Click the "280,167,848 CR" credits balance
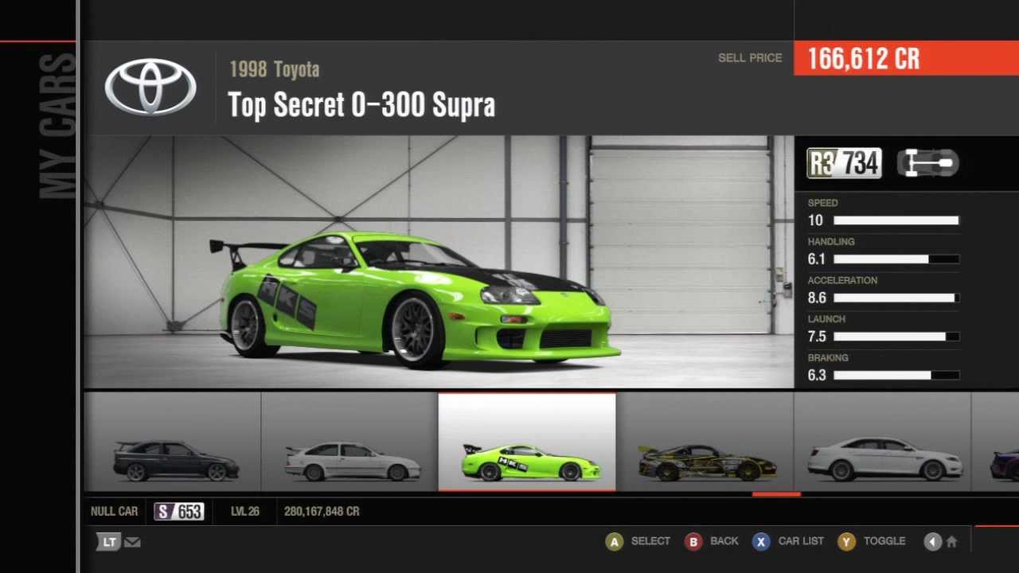 pyautogui.click(x=322, y=512)
